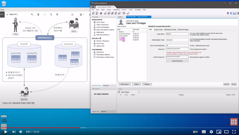Enter video fullscreen mode

click(x=234, y=132)
